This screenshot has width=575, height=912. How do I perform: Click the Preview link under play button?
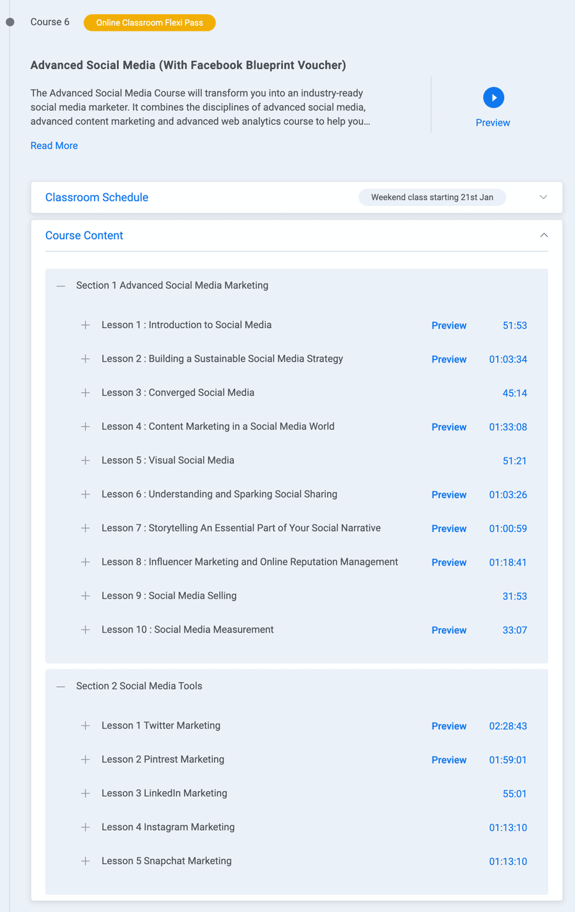tap(493, 123)
